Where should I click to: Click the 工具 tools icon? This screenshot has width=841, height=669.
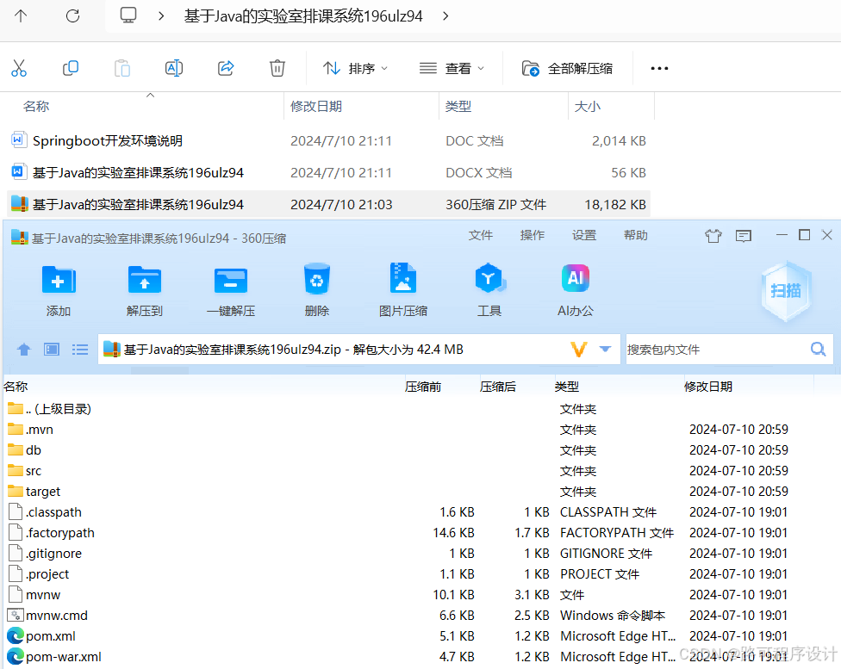(x=489, y=278)
